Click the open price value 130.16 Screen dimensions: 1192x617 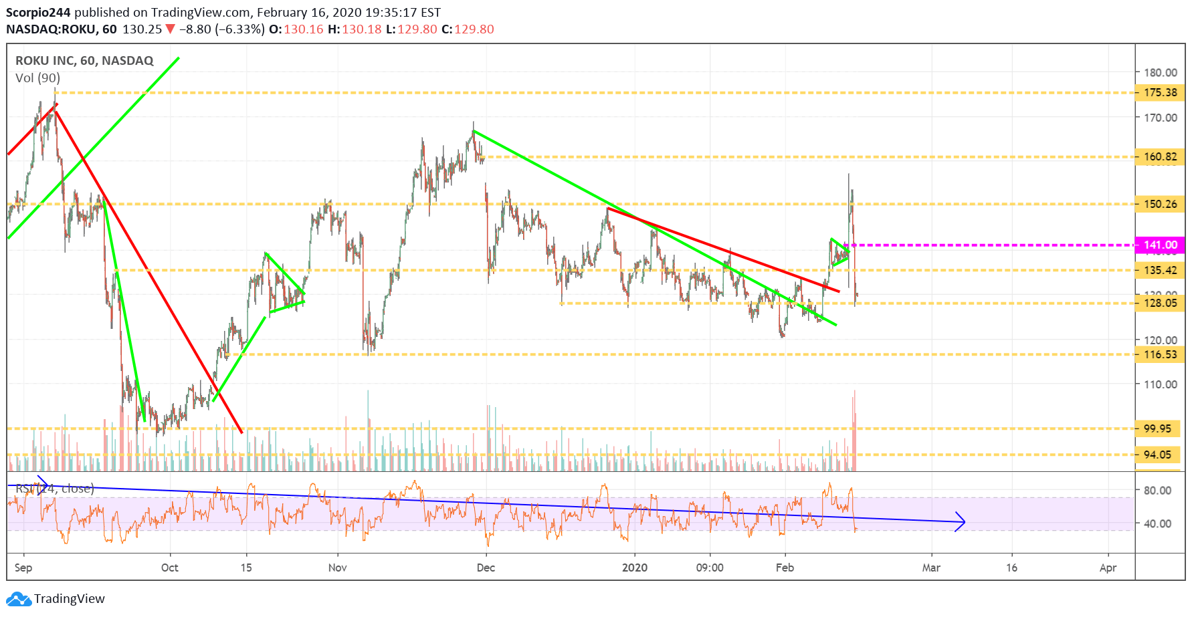click(304, 29)
